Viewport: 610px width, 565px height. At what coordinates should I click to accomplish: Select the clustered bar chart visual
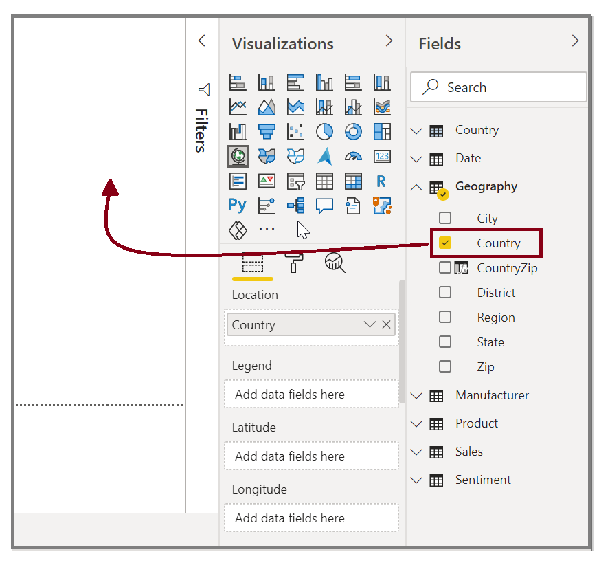[x=295, y=82]
